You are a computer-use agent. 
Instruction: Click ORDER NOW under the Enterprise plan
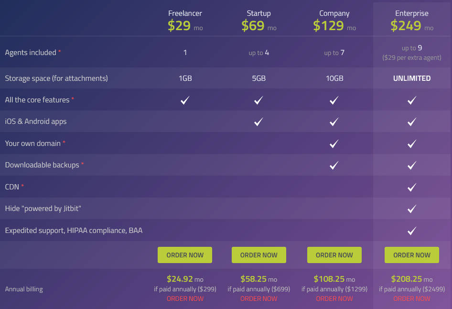coord(411,254)
